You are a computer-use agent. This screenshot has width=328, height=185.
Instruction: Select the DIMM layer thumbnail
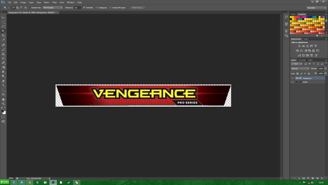(298, 82)
